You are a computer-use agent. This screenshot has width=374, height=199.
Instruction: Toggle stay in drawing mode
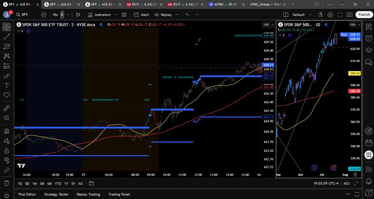pos(7,141)
